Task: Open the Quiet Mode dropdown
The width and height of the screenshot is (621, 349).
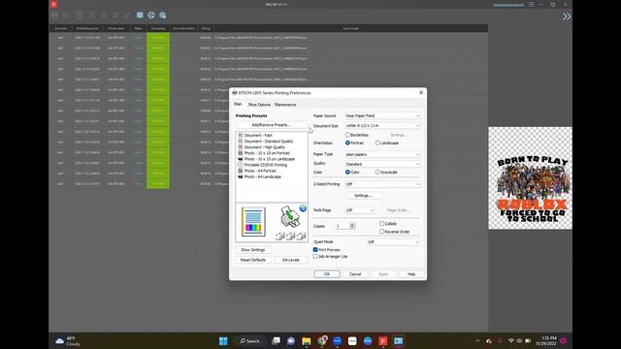Action: [x=393, y=241]
